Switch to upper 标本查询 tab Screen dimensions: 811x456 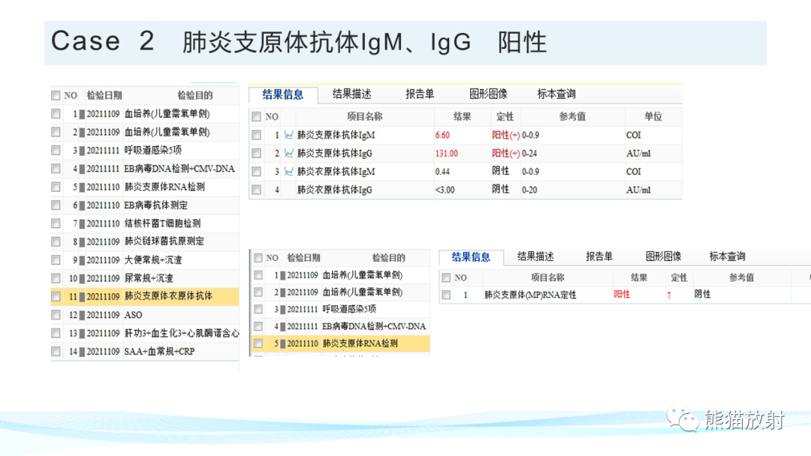556,94
